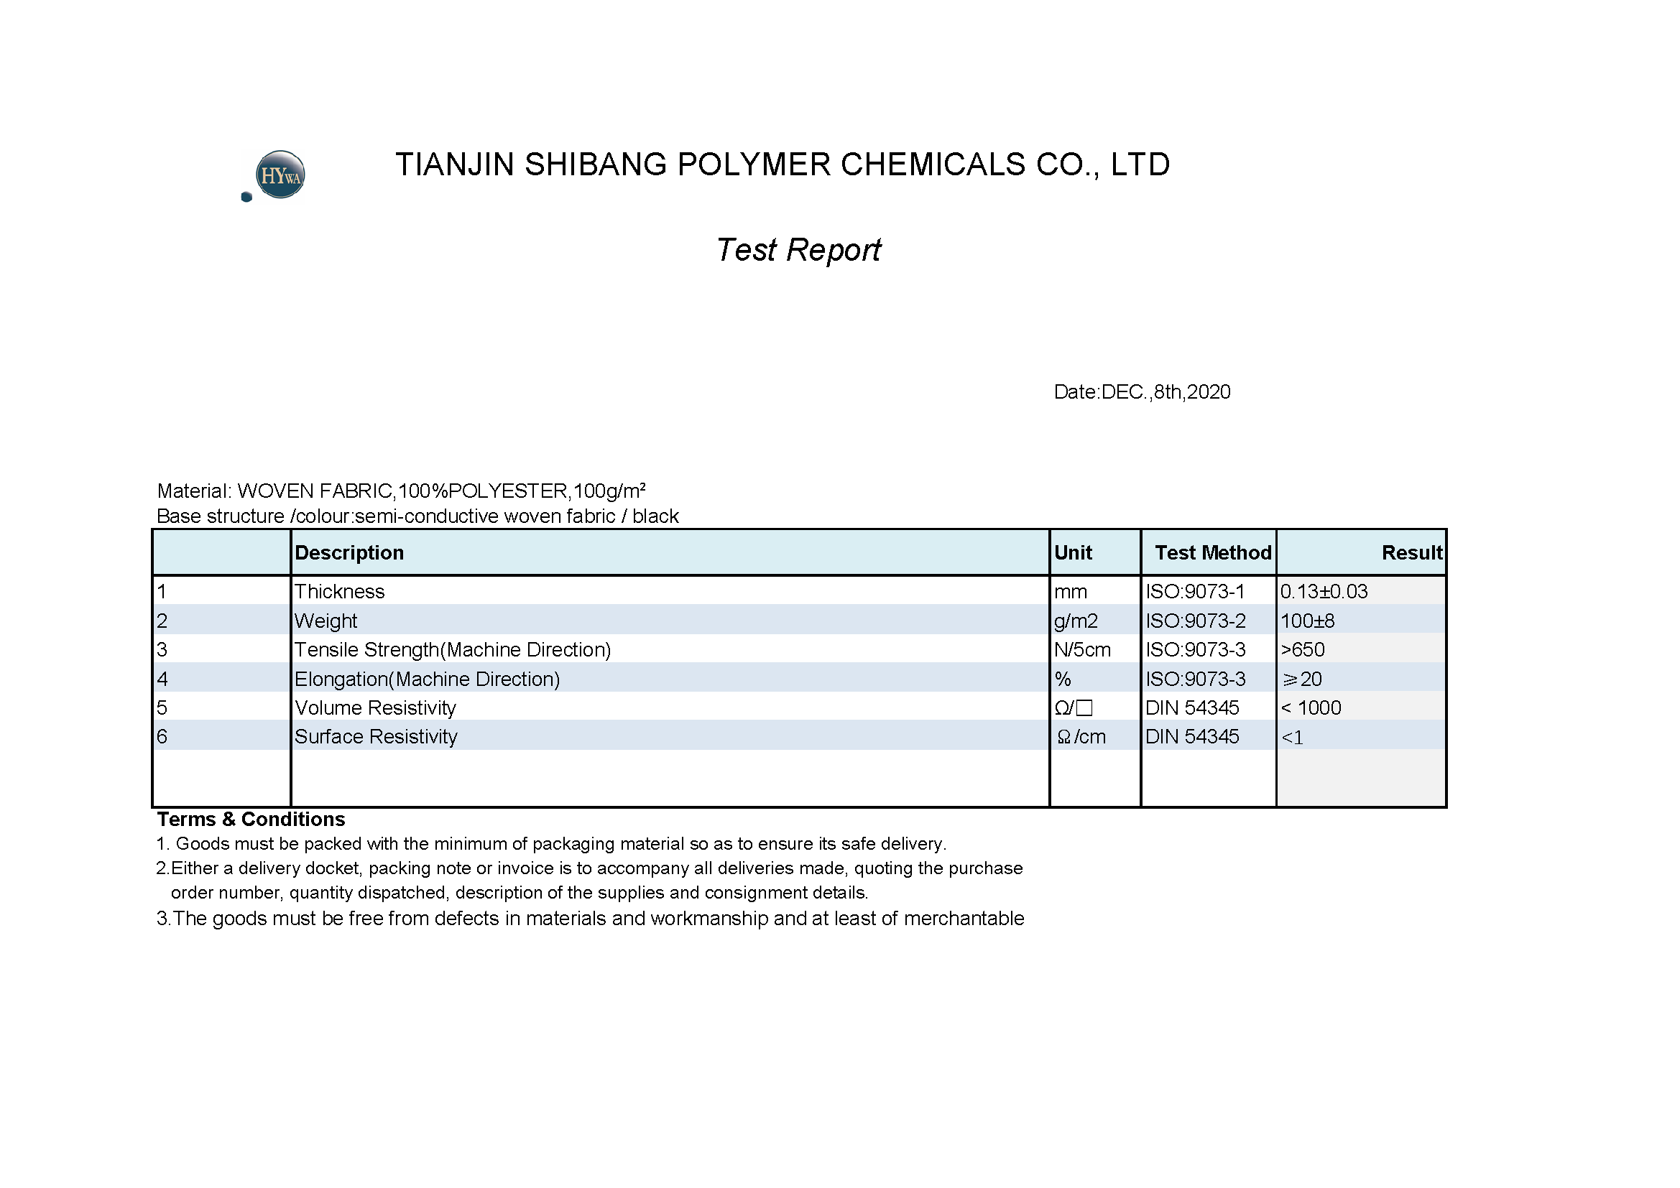The height and width of the screenshot is (1188, 1680).
Task: Click the Elongation(Machine Direction) row
Action: [x=427, y=679]
